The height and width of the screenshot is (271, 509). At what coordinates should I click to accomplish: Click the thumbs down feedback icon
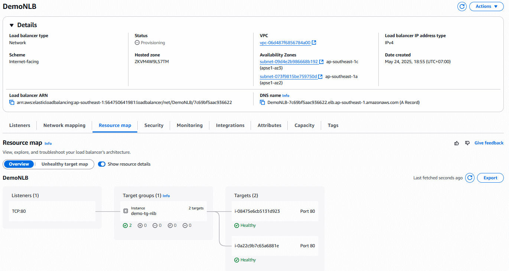[x=467, y=143]
